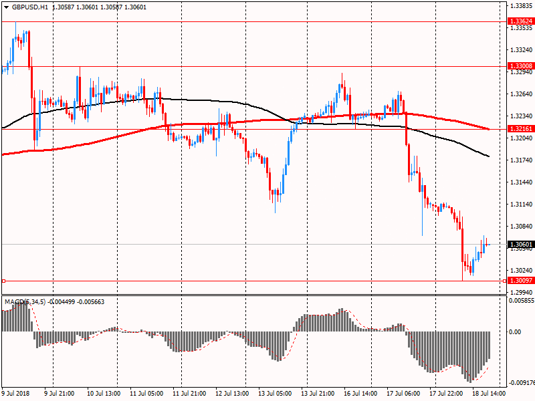Click the OHLC close value 1.30601 in the header
535x401 pixels.
tap(136, 7)
